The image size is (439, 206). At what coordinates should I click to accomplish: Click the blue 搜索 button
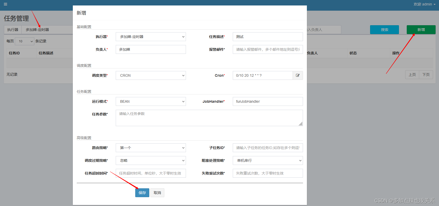tap(384, 30)
